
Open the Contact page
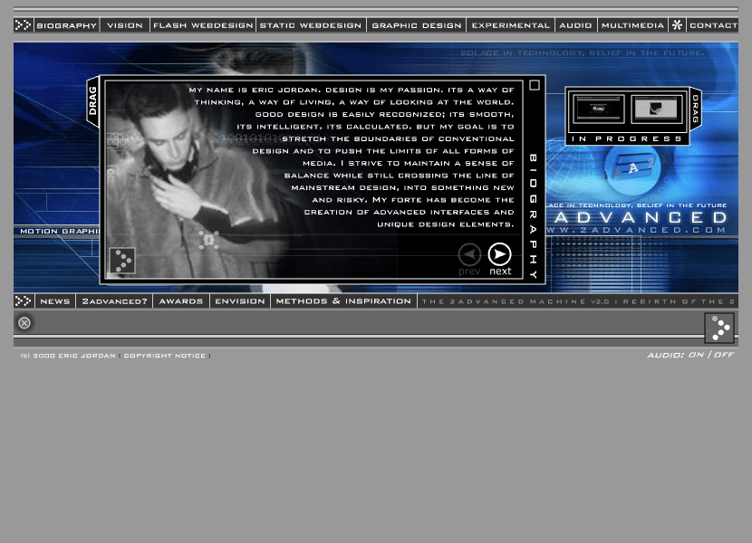click(713, 25)
